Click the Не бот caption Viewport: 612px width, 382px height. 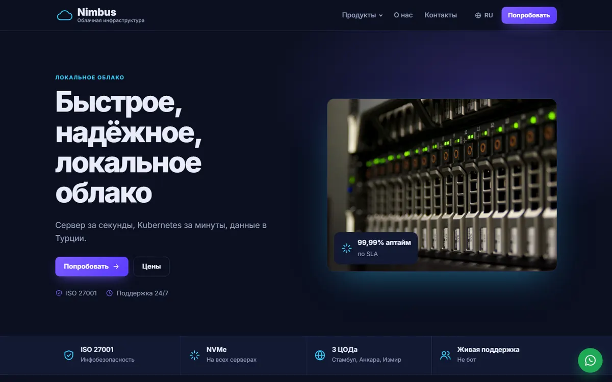pos(467,360)
